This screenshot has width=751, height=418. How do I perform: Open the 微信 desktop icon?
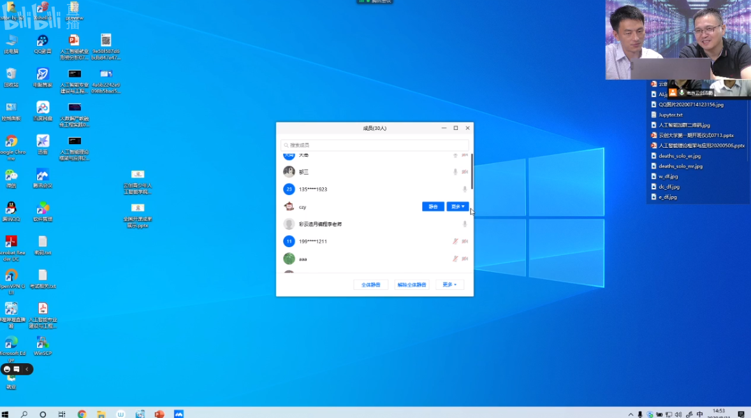pos(11,175)
